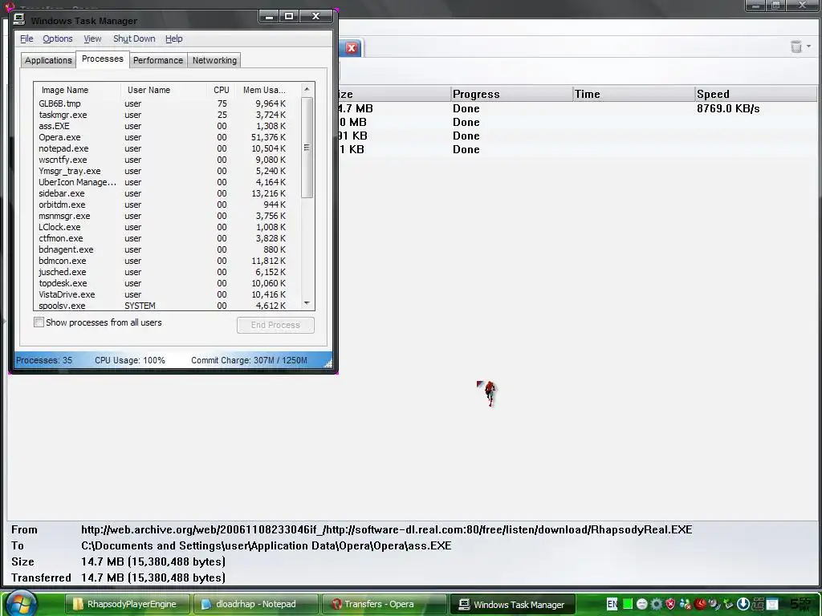The height and width of the screenshot is (616, 822).
Task: Click the blue download arrow tray icon
Action: coord(743,604)
